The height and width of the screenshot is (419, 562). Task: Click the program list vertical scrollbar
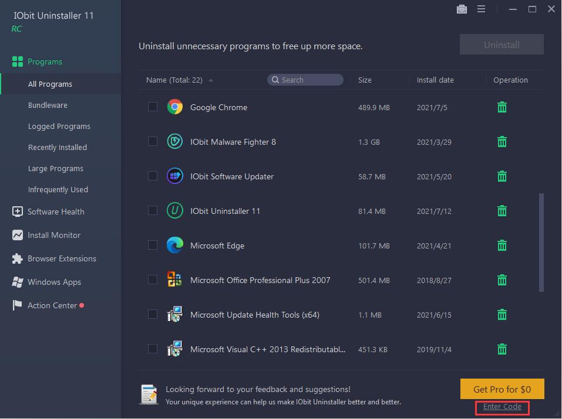[541, 242]
